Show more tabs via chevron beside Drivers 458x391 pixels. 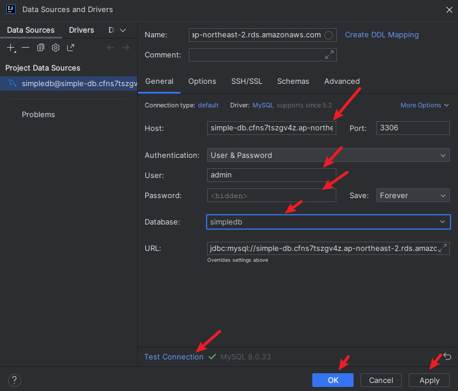[123, 30]
